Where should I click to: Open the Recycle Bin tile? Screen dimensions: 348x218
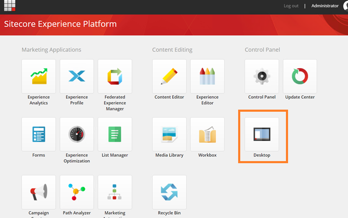(x=169, y=192)
